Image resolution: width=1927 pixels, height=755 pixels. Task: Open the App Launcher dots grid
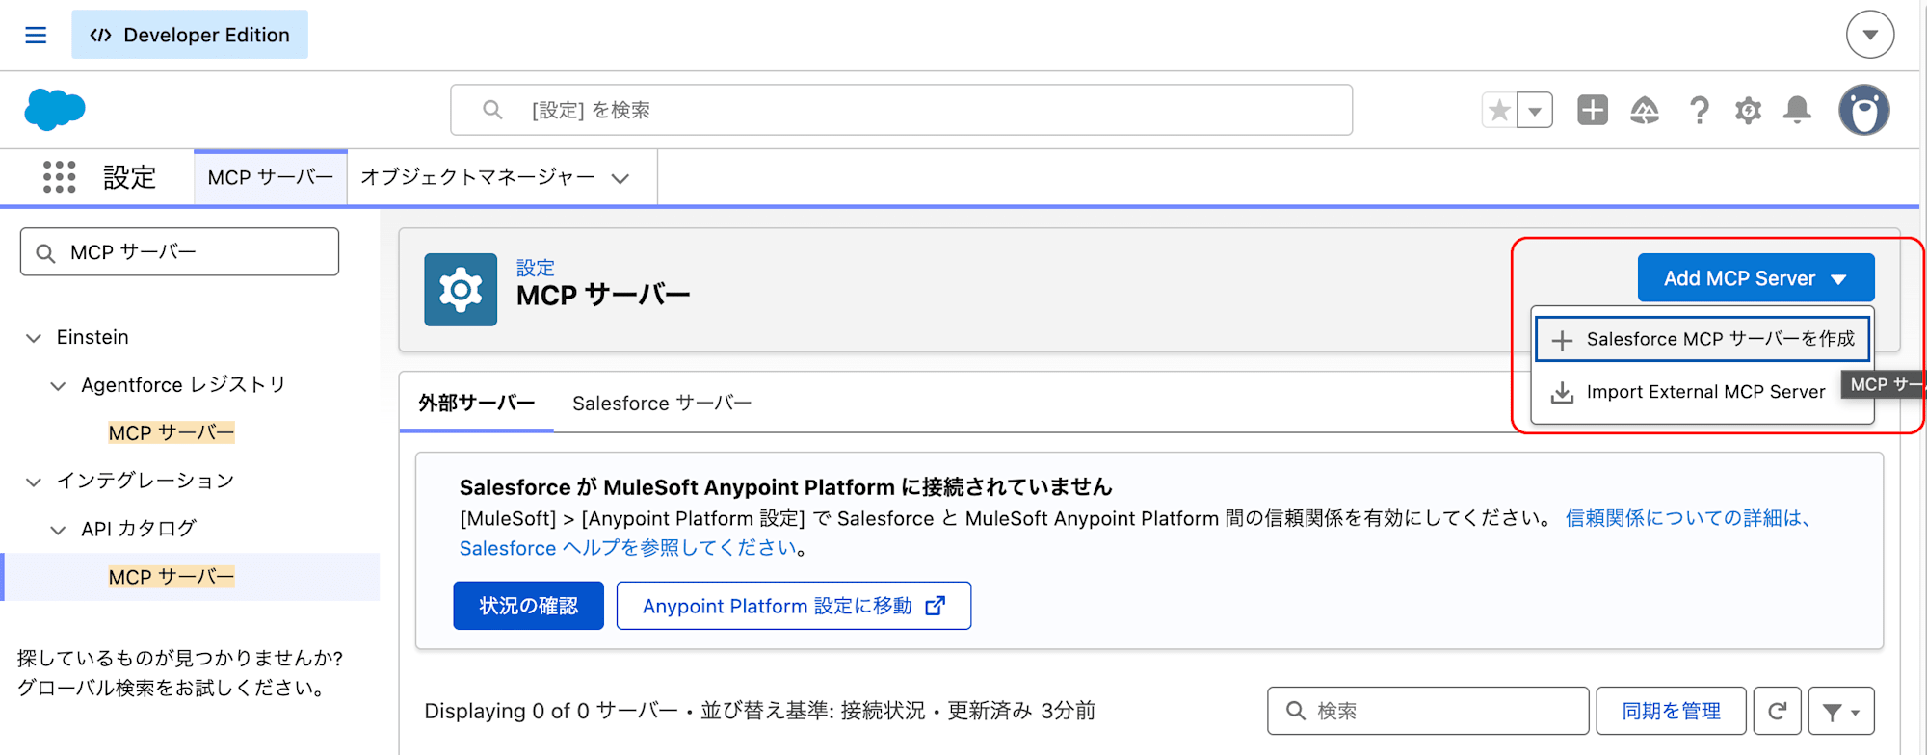pyautogui.click(x=60, y=177)
